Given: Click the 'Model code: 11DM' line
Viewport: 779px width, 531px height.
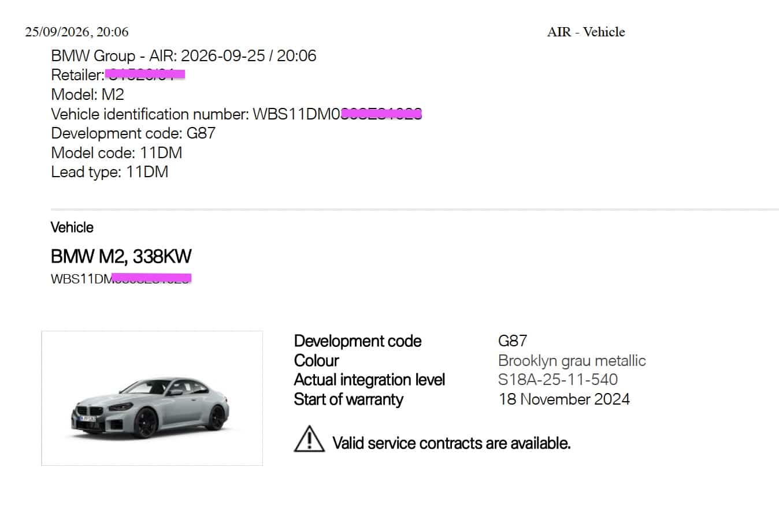Looking at the screenshot, I should [x=117, y=153].
